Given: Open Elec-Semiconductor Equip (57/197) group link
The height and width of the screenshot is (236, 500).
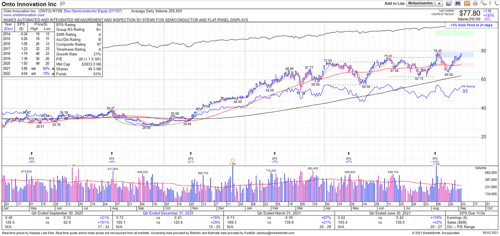Looking at the screenshot, I should point(92,11).
